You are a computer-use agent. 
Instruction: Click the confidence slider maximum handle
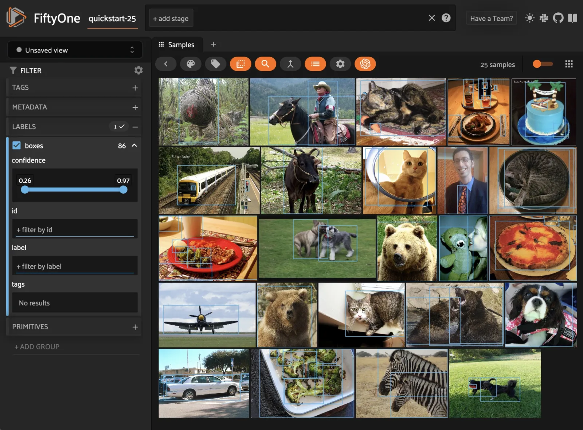[x=124, y=190]
